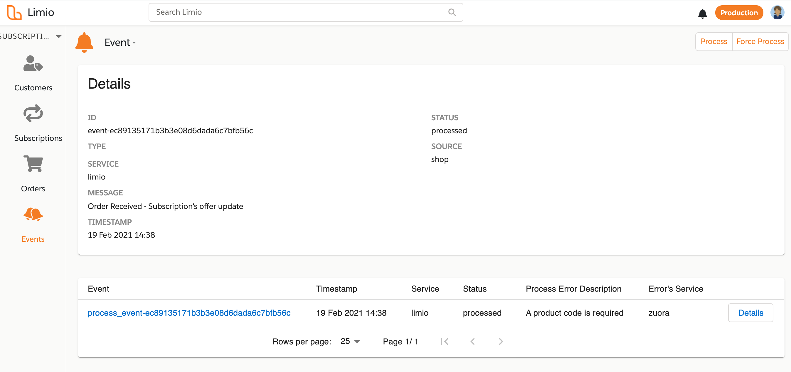The image size is (791, 372).
Task: Go to next page of events table
Action: click(x=501, y=341)
